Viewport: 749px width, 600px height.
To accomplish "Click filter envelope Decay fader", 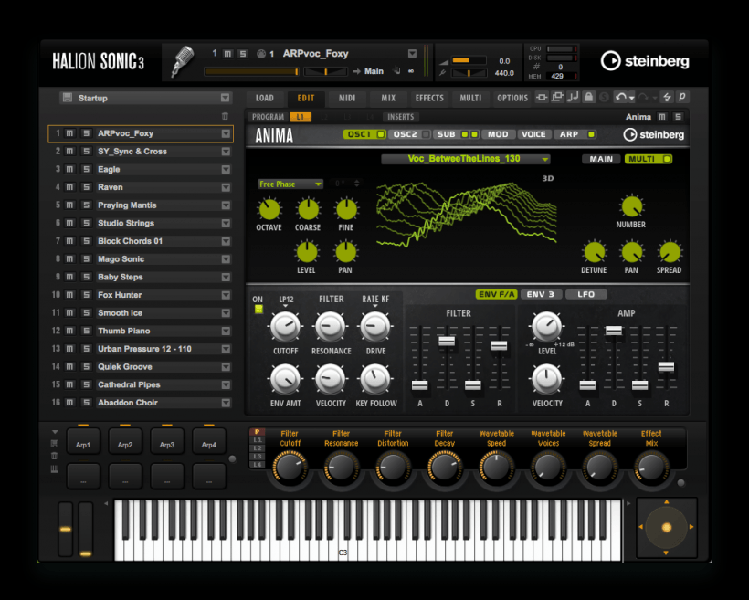I will point(447,341).
